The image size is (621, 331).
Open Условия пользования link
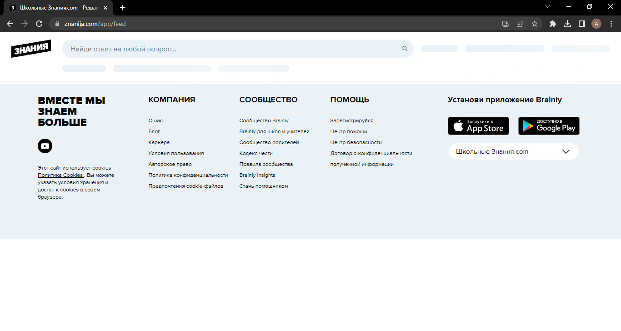(x=176, y=153)
